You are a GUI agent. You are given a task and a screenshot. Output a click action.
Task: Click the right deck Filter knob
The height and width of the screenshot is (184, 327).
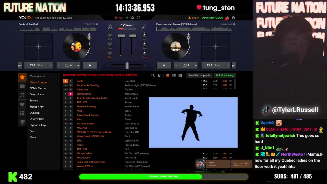(x=144, y=53)
